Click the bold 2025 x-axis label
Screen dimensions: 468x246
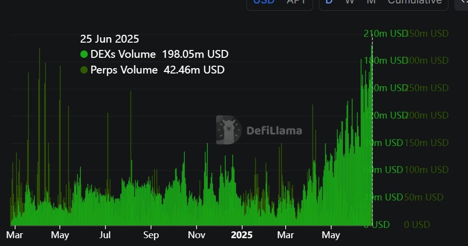point(242,235)
